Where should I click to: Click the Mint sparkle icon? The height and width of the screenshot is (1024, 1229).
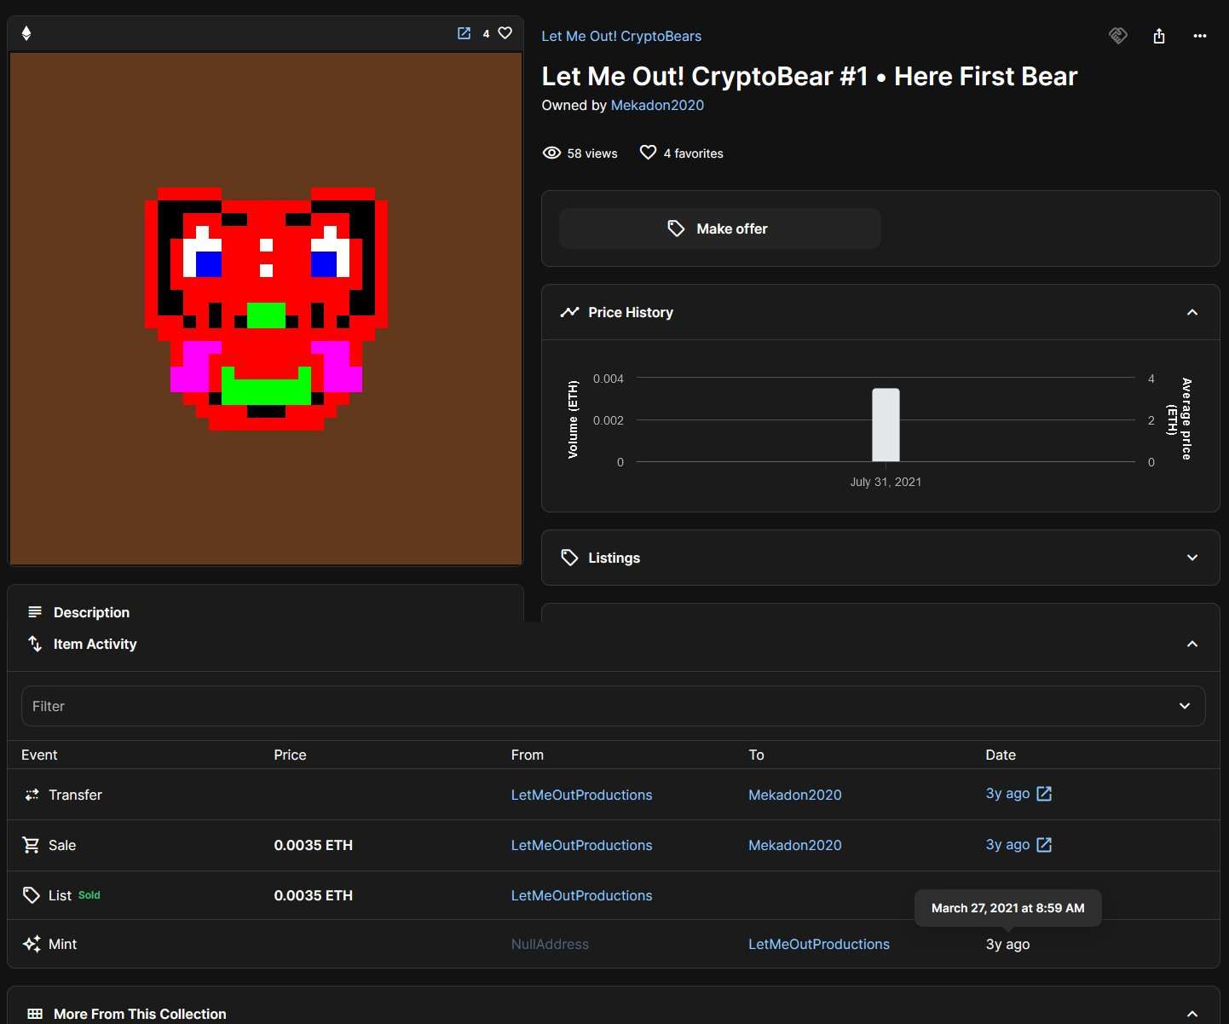click(x=32, y=944)
